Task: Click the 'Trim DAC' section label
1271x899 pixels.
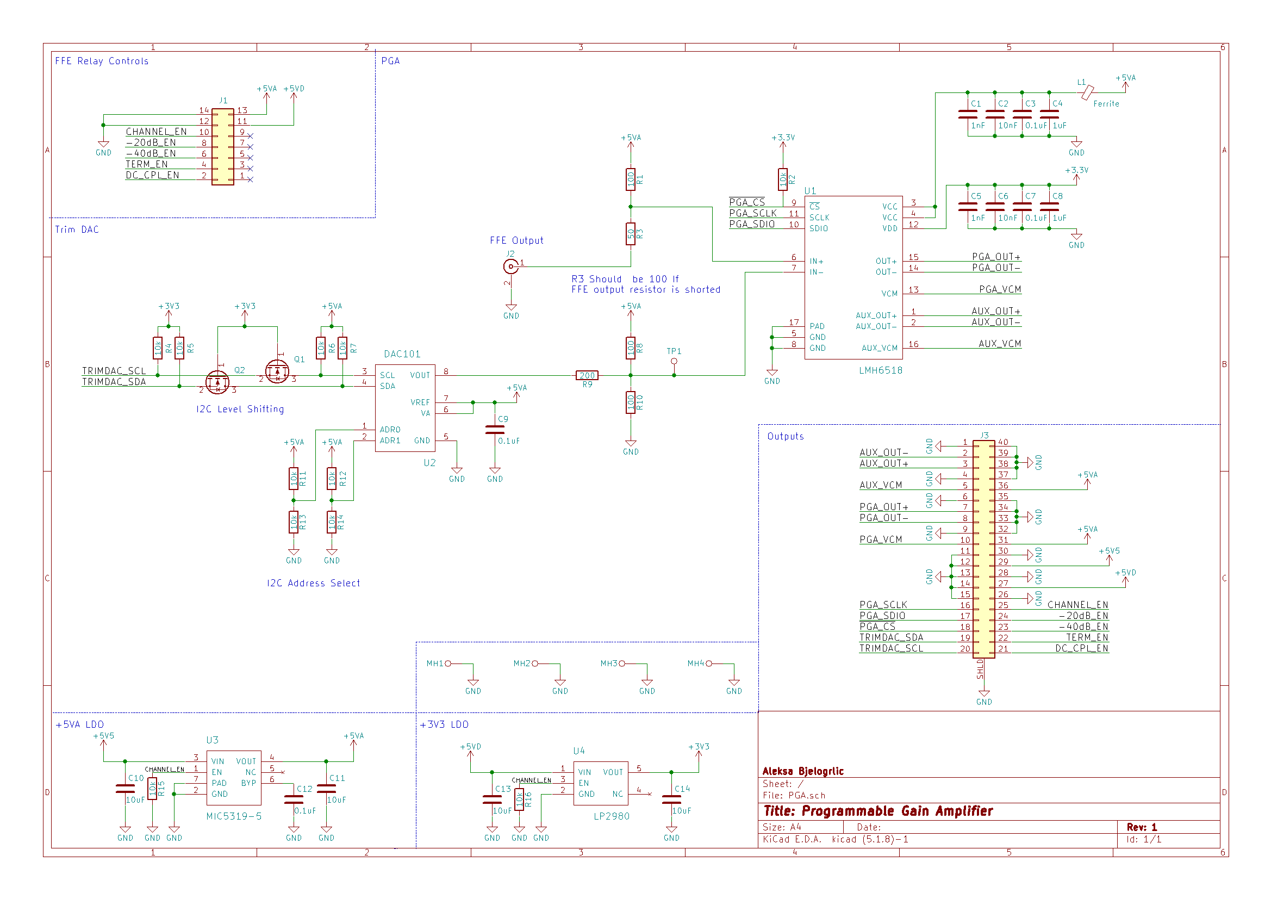Action: 77,230
